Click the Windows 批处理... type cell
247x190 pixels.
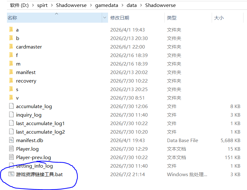187,175
